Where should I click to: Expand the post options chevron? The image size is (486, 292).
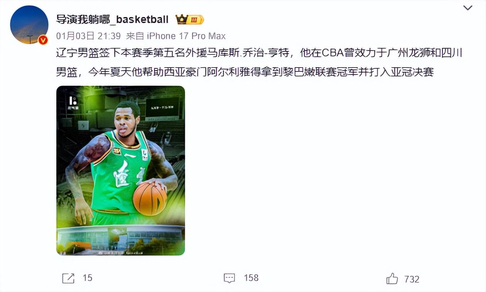[467, 8]
